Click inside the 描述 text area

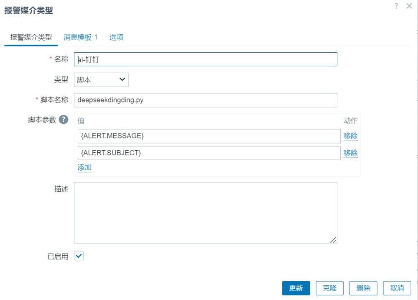point(206,213)
